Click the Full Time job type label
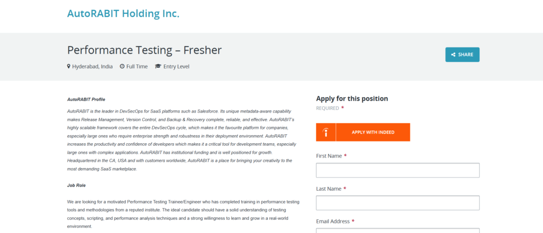The image size is (543, 233). (137, 67)
